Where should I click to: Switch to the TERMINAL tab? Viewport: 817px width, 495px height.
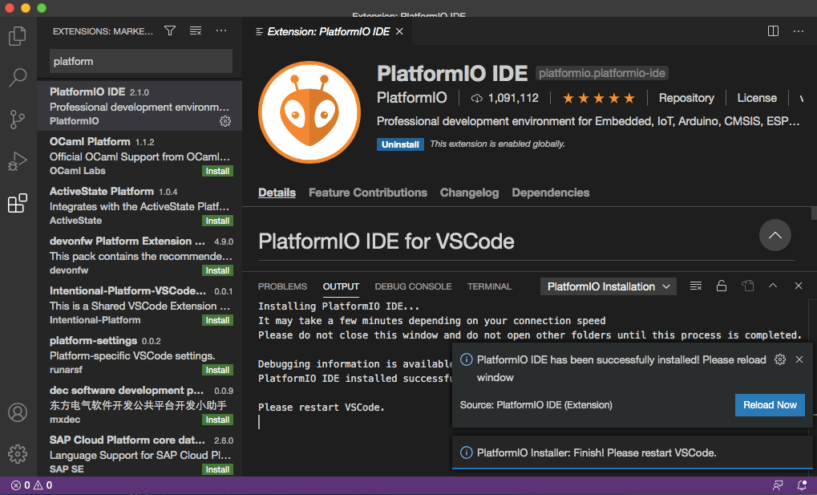490,286
